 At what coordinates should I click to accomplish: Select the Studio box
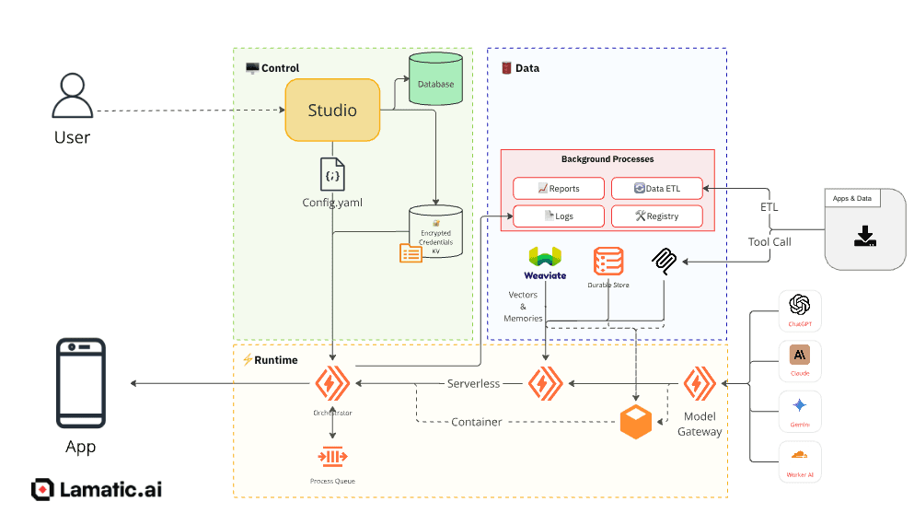point(332,111)
